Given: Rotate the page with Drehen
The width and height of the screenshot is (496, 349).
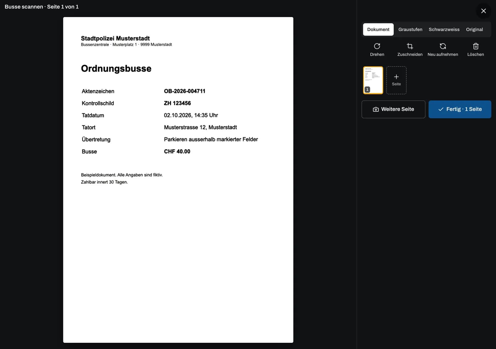Looking at the screenshot, I should click(377, 50).
